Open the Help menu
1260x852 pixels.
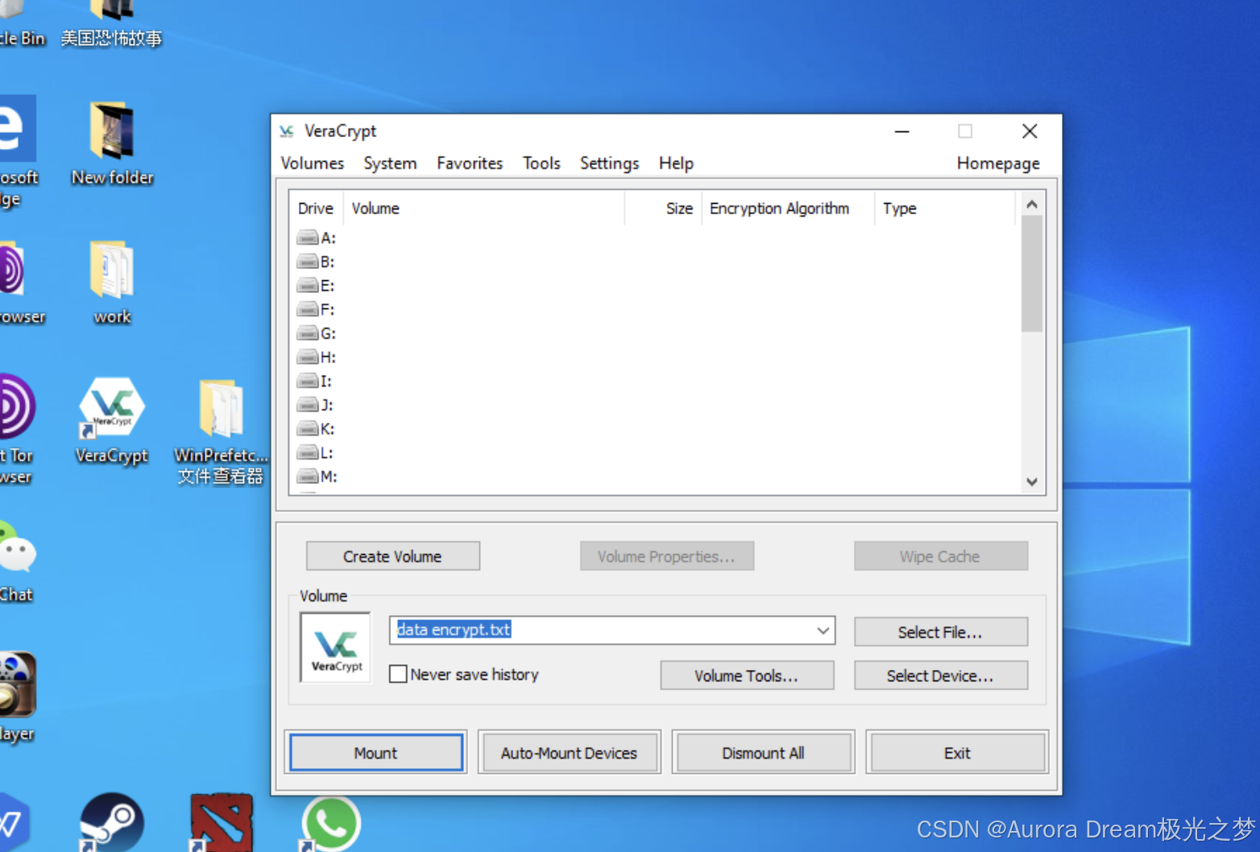(676, 163)
